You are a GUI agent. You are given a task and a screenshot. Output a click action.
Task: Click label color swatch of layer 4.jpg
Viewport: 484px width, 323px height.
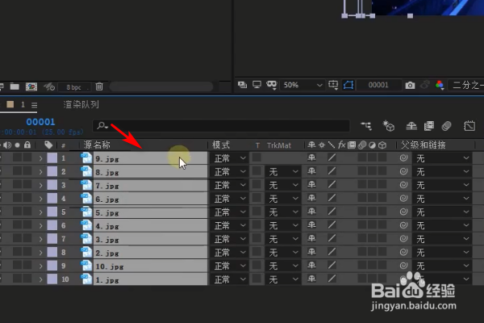tap(52, 225)
